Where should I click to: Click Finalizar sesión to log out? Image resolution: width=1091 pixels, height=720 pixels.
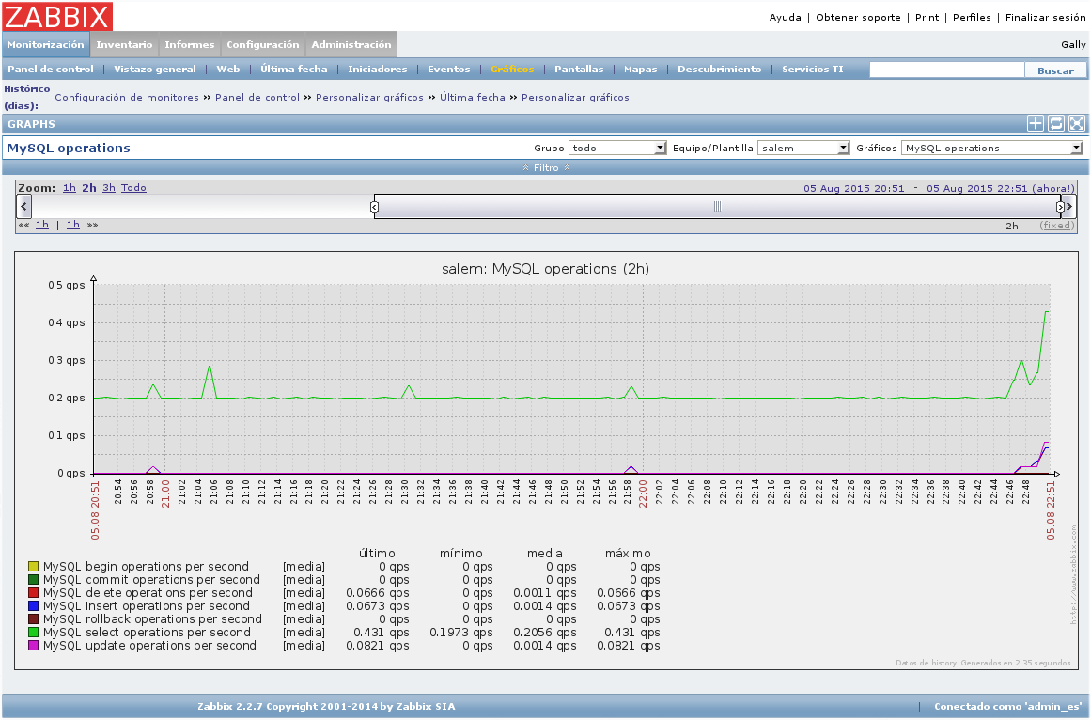click(x=1045, y=18)
